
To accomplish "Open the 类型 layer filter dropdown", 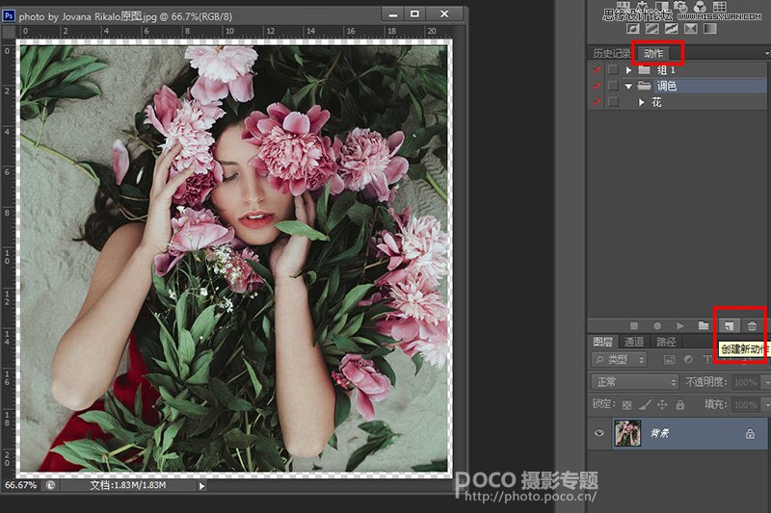I will (x=619, y=360).
